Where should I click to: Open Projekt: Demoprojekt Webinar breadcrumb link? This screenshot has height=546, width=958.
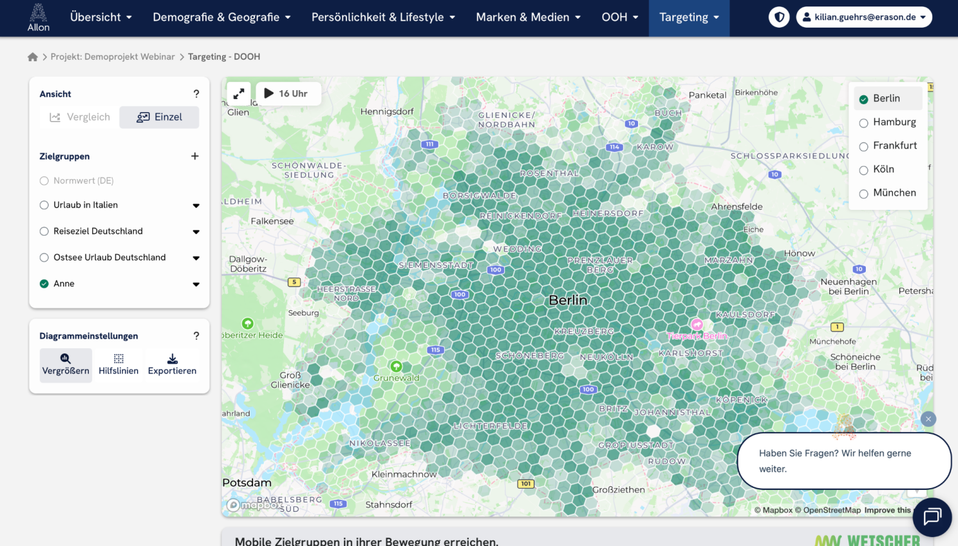113,57
